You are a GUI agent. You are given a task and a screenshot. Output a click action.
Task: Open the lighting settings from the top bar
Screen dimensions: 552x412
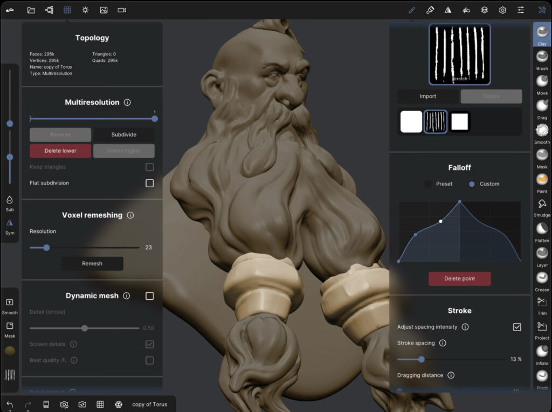pos(85,9)
